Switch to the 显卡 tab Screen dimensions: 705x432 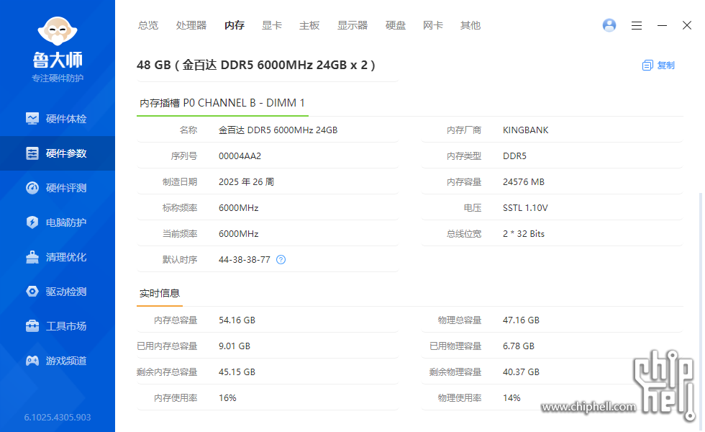coord(271,25)
